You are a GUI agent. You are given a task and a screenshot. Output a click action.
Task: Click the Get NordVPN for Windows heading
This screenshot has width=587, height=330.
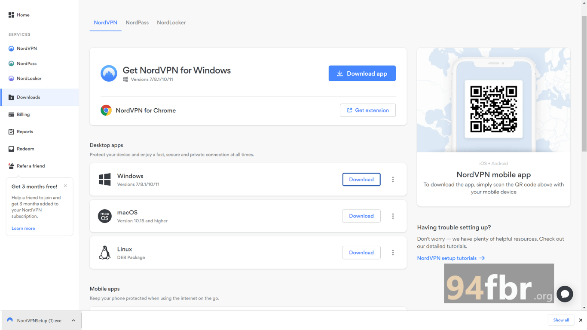[x=177, y=70]
